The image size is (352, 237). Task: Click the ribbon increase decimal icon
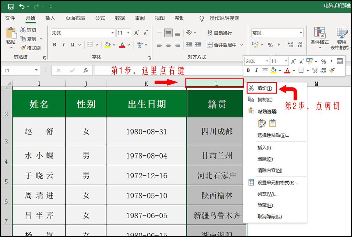tap(290, 45)
